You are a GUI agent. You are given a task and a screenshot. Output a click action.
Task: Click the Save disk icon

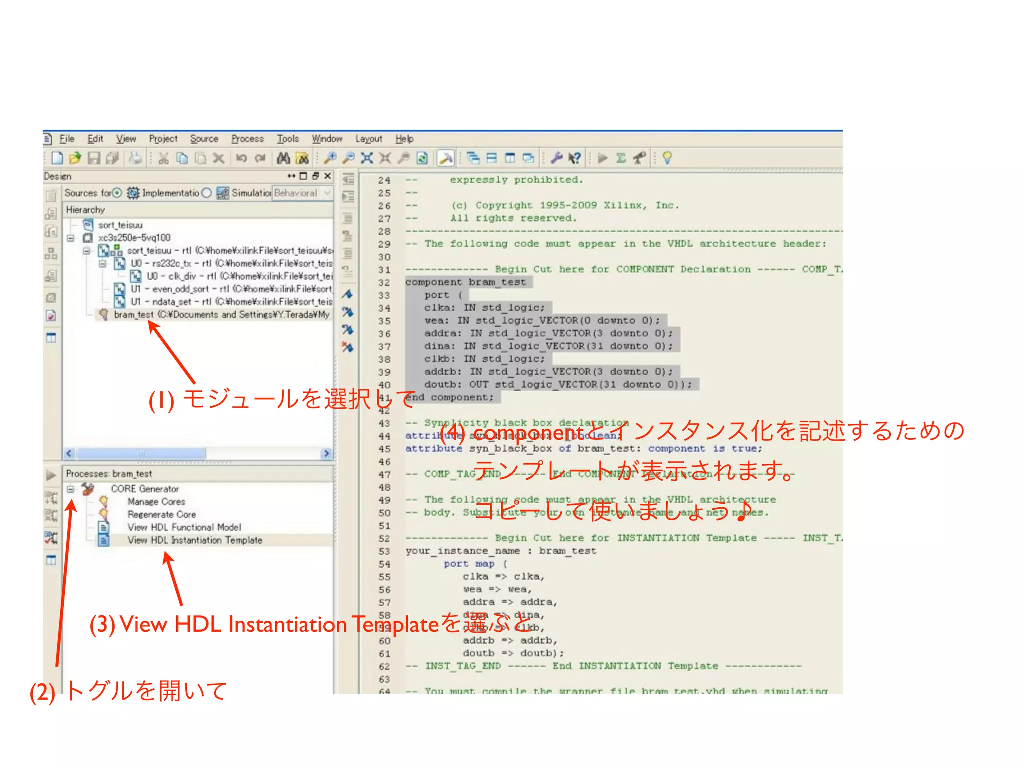[x=94, y=158]
